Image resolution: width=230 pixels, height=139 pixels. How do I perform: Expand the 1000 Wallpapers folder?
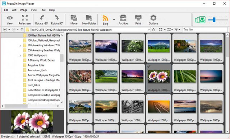pyautogui.click(x=20, y=56)
